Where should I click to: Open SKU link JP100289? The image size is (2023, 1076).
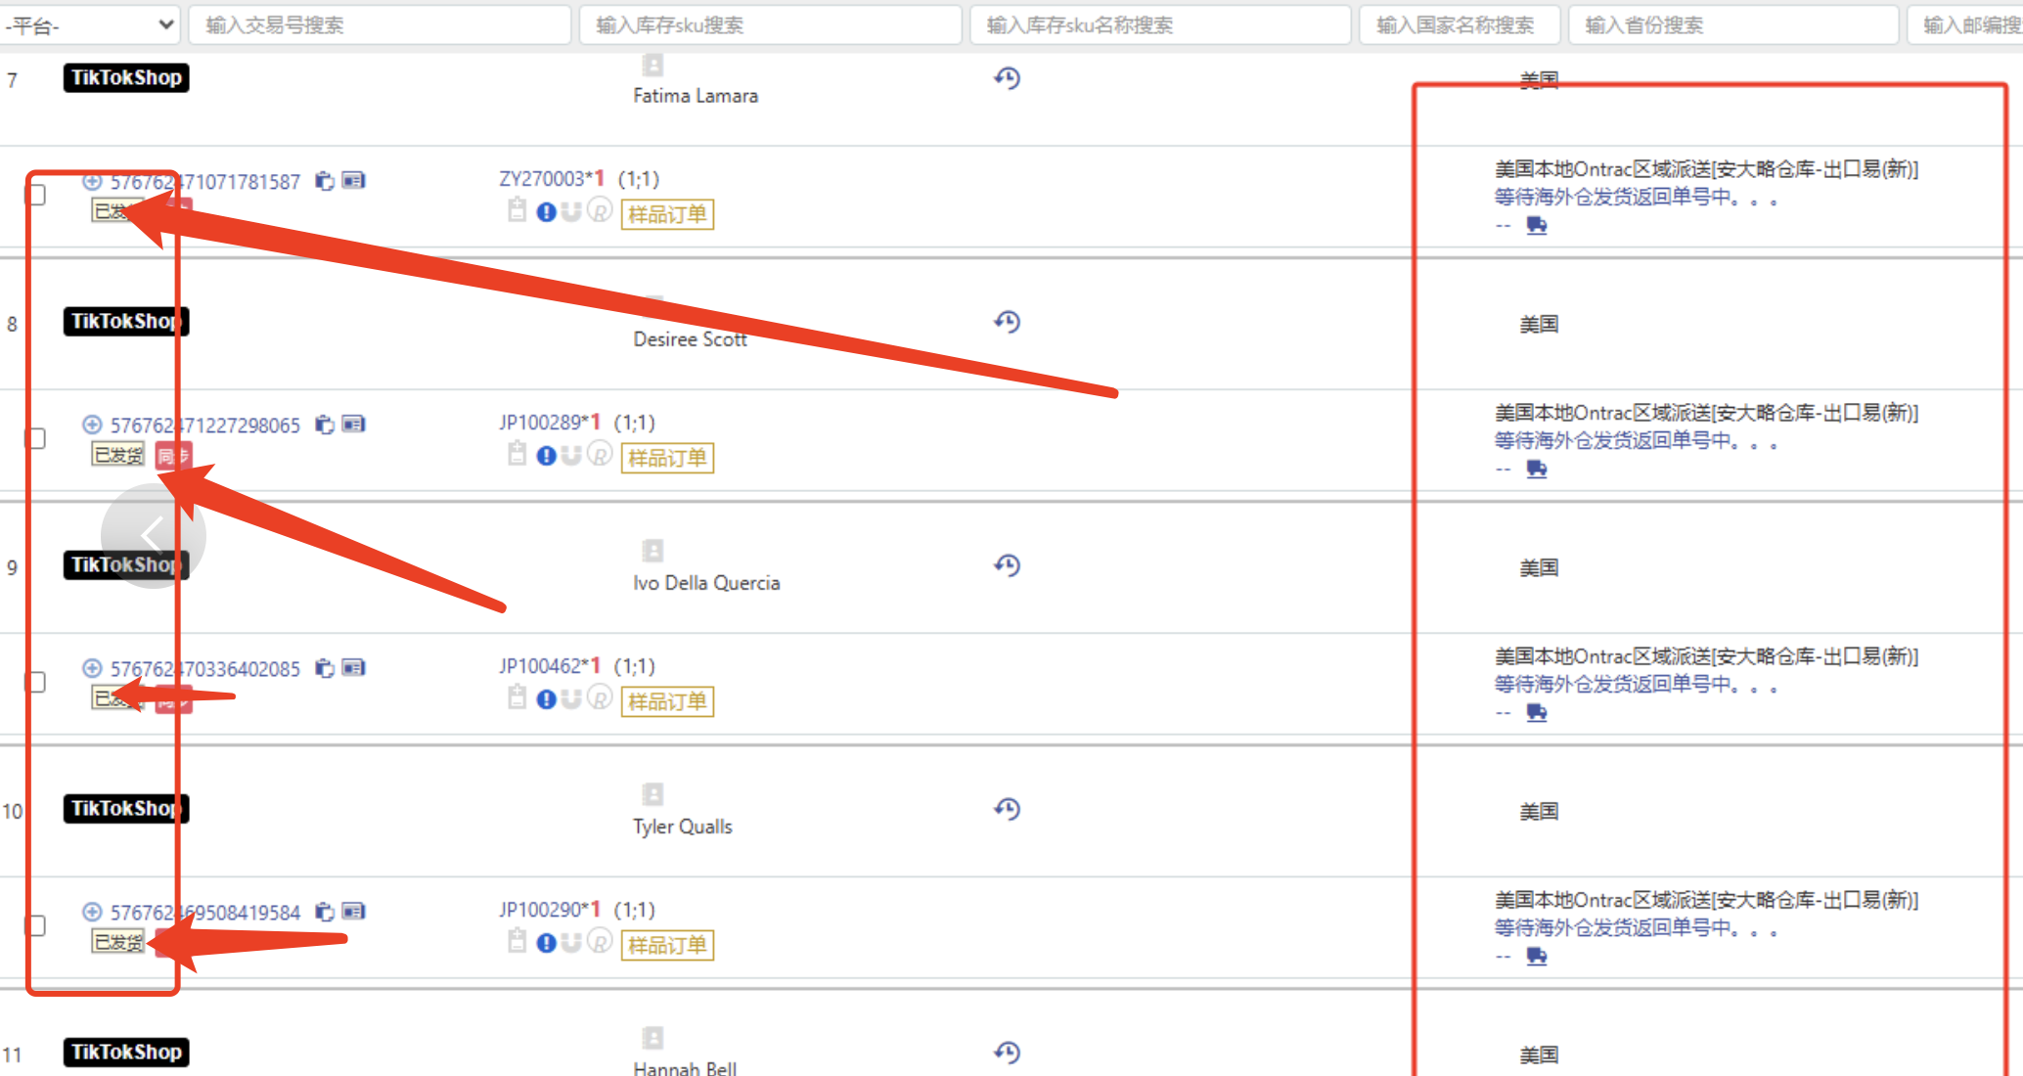coord(540,423)
